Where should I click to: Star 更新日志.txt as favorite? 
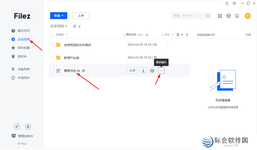84,70
